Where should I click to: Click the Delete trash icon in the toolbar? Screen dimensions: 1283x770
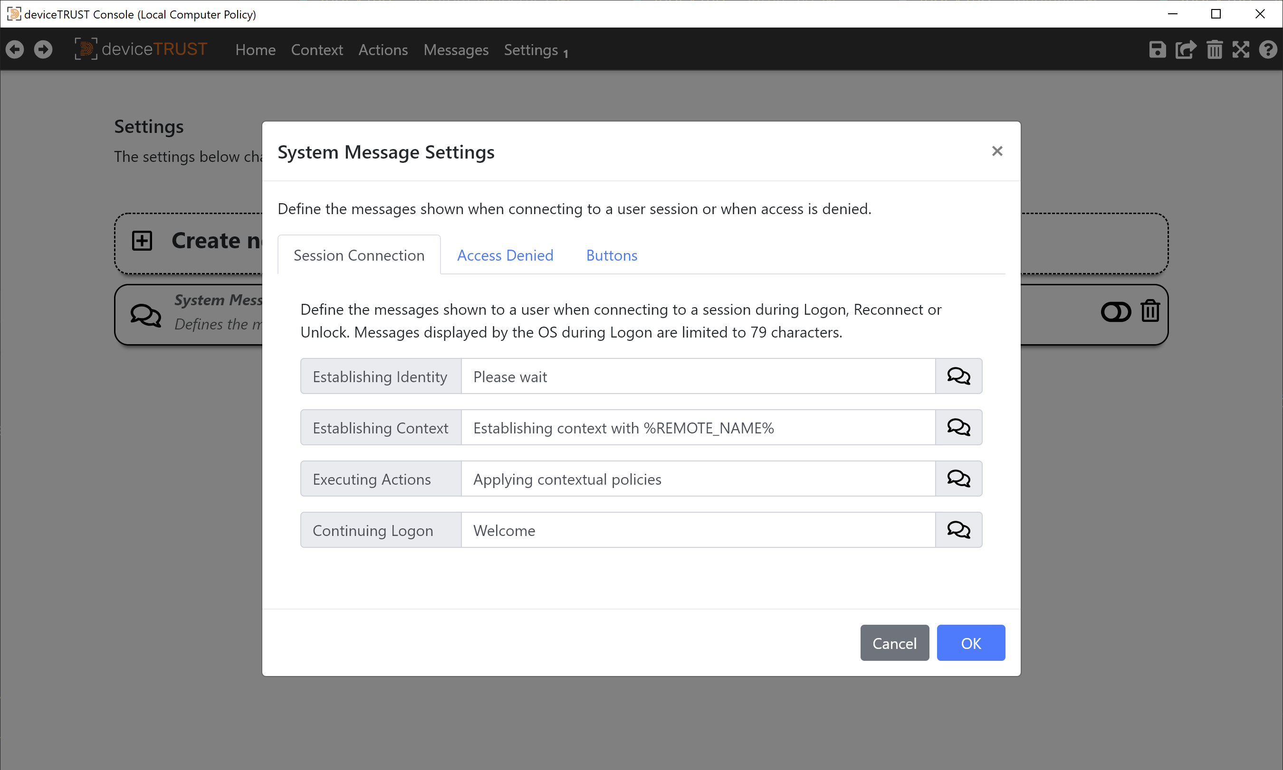(1214, 49)
